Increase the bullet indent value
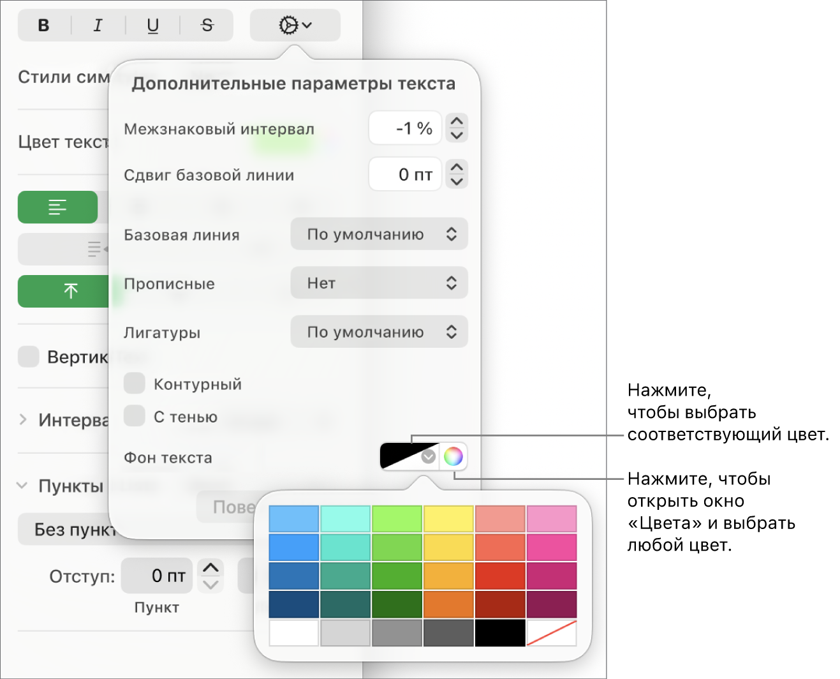This screenshot has width=840, height=679. click(211, 567)
